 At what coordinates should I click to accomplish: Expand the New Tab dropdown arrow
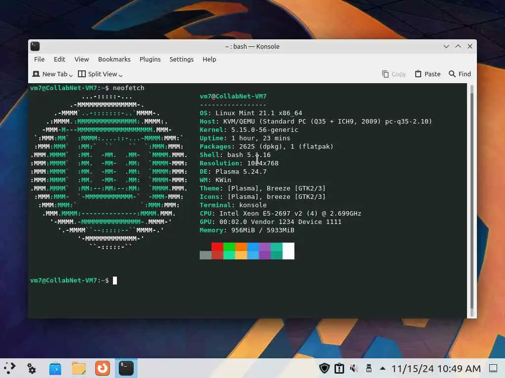(x=71, y=75)
